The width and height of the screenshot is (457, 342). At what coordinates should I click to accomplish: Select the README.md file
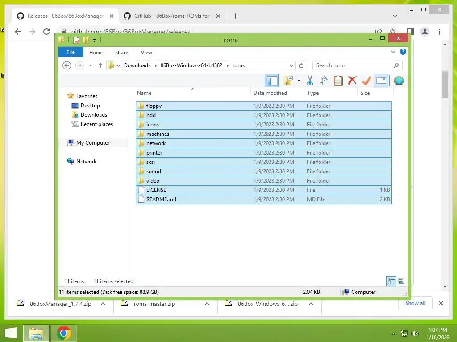[263, 199]
